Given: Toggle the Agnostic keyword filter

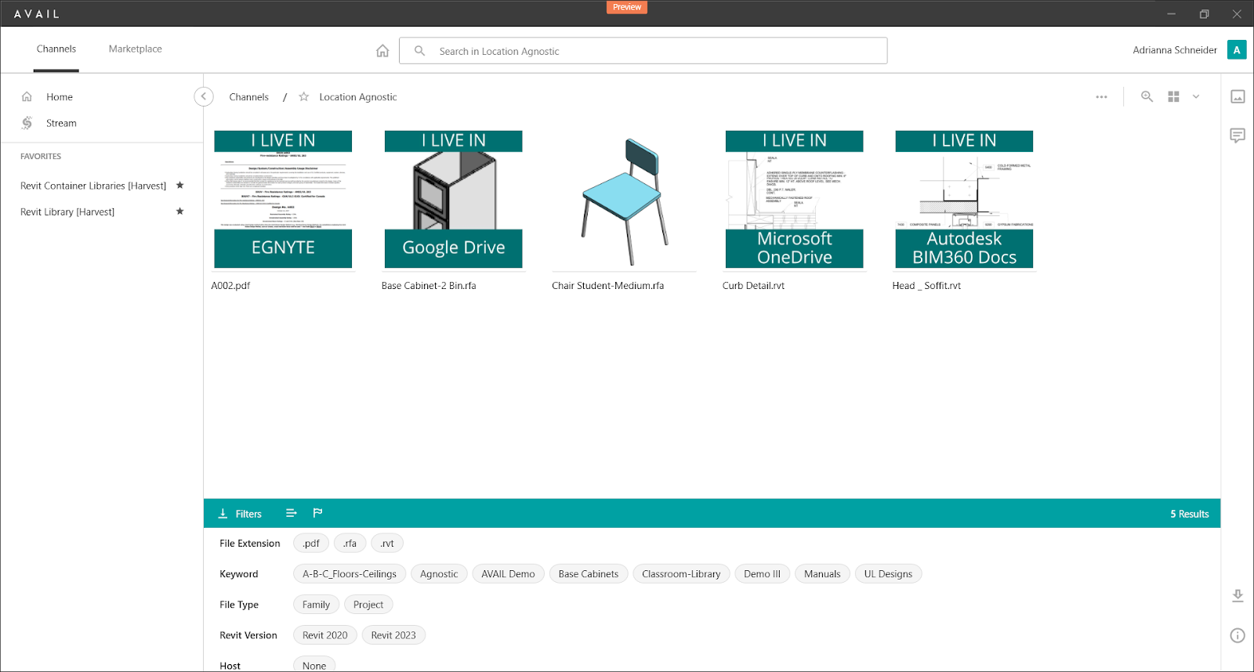Looking at the screenshot, I should [439, 574].
